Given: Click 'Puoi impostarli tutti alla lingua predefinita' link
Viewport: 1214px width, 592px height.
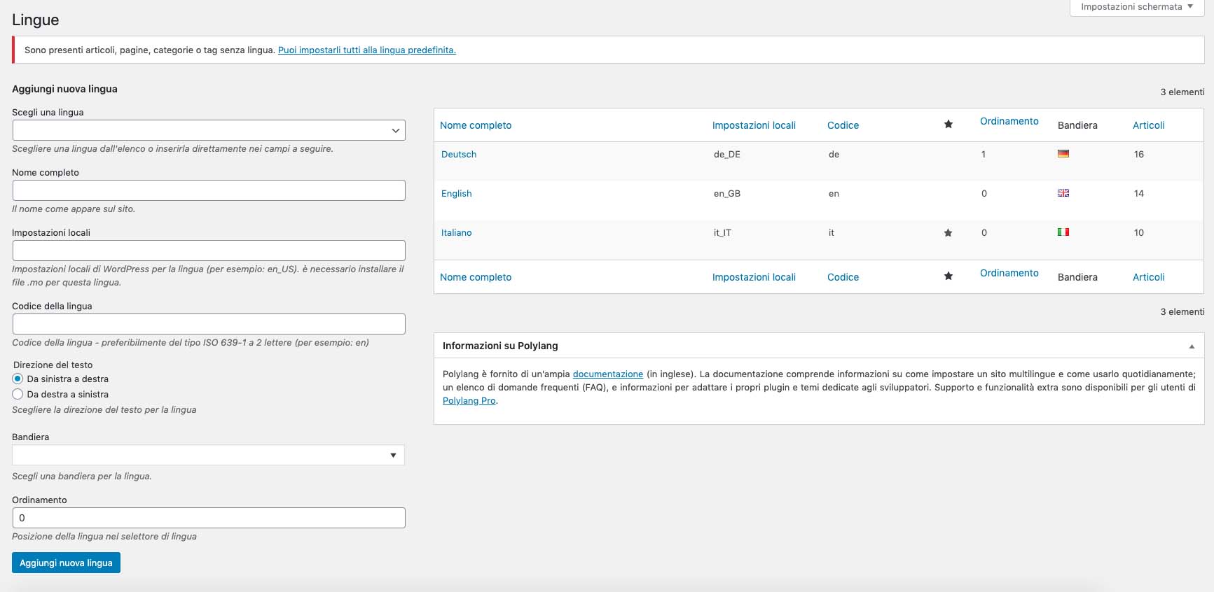Looking at the screenshot, I should click(366, 50).
